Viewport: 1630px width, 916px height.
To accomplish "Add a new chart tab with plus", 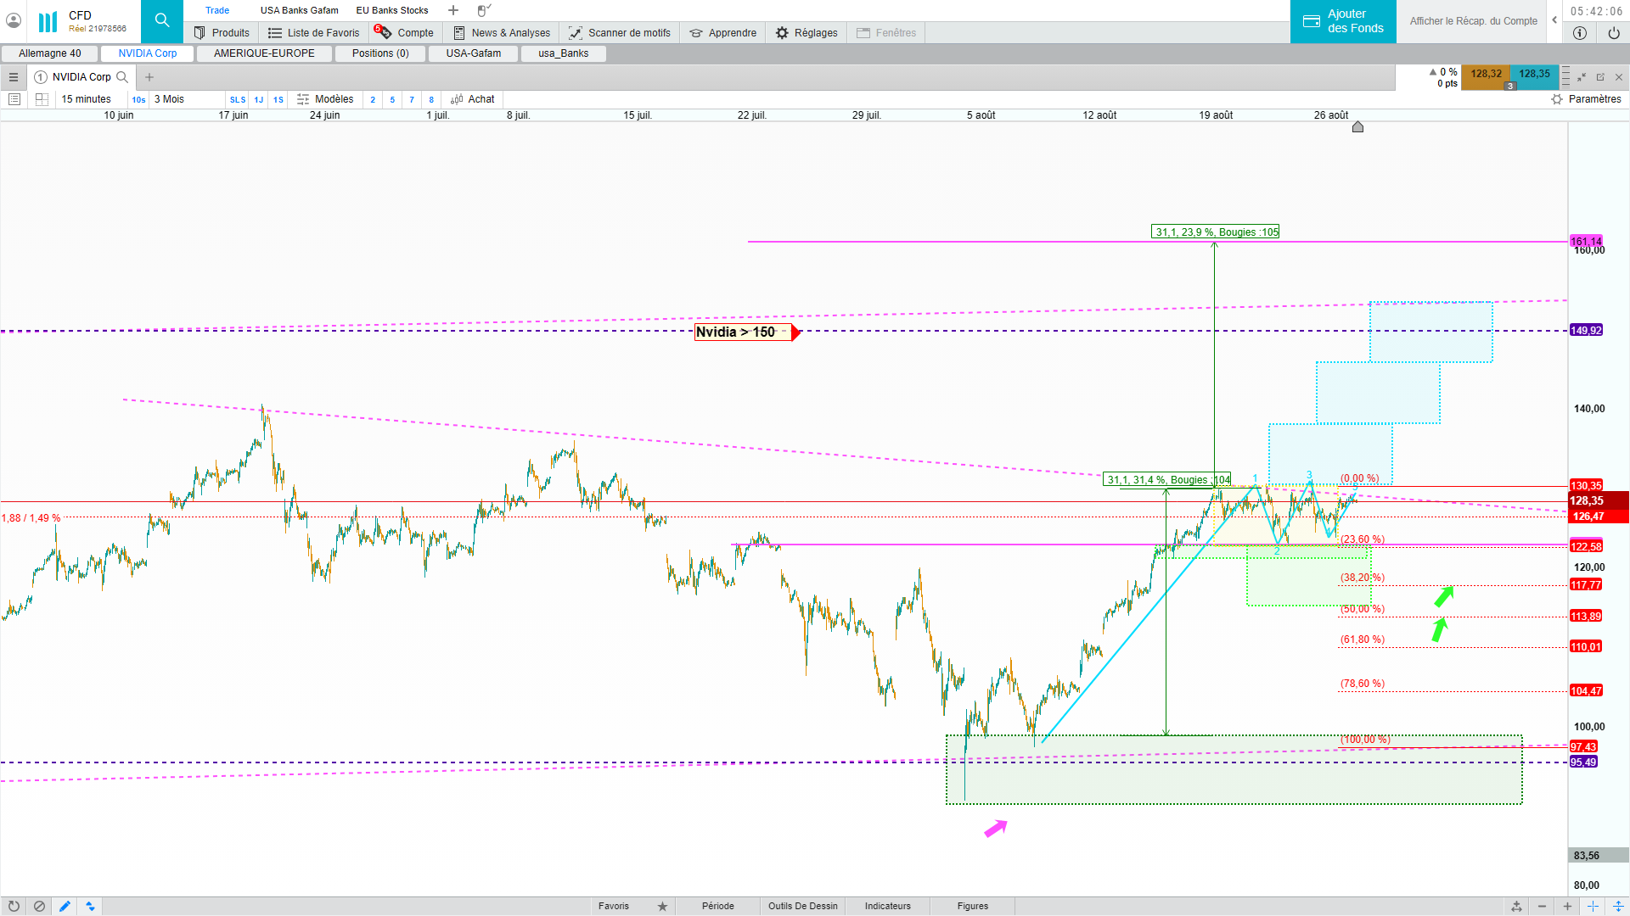I will pos(149,77).
